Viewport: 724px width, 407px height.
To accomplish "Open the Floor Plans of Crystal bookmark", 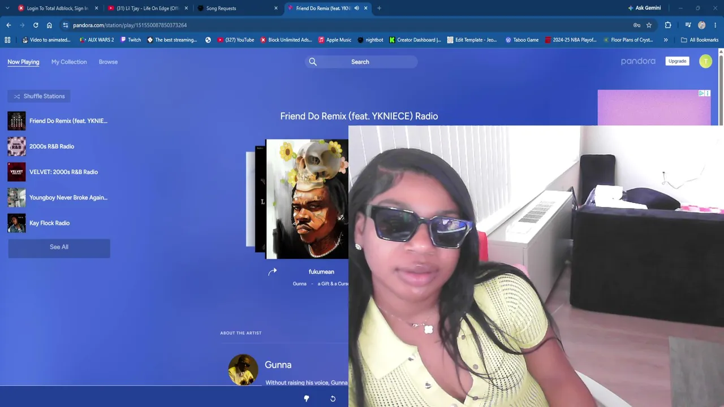I will [x=628, y=40].
